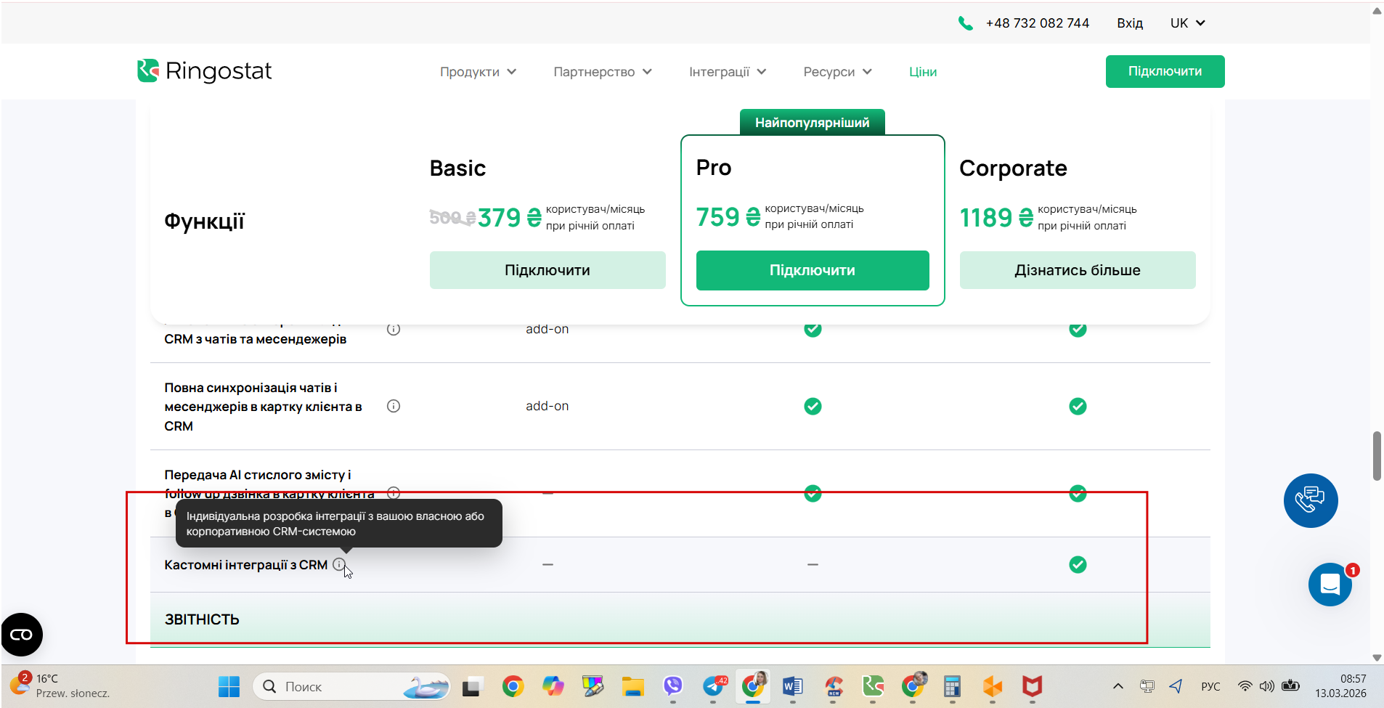Click info icon beside Кастомні інтеграції з CRM
This screenshot has width=1384, height=708.
[339, 564]
